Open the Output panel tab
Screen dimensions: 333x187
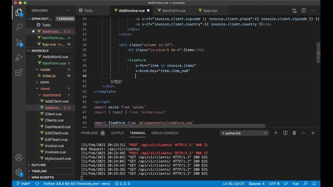118,133
